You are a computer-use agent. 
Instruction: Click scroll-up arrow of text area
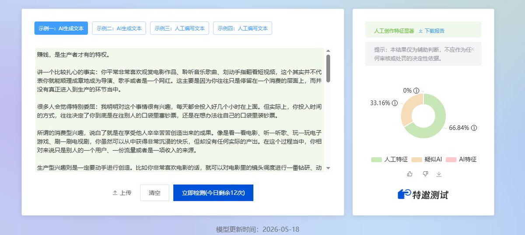(328, 51)
